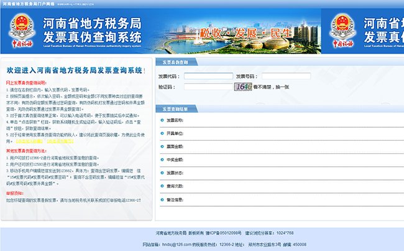Click the 欢迎进入河南省地方税务局发票查询系统 heading
Image resolution: width=404 pixels, height=251 pixels.
(x=76, y=70)
